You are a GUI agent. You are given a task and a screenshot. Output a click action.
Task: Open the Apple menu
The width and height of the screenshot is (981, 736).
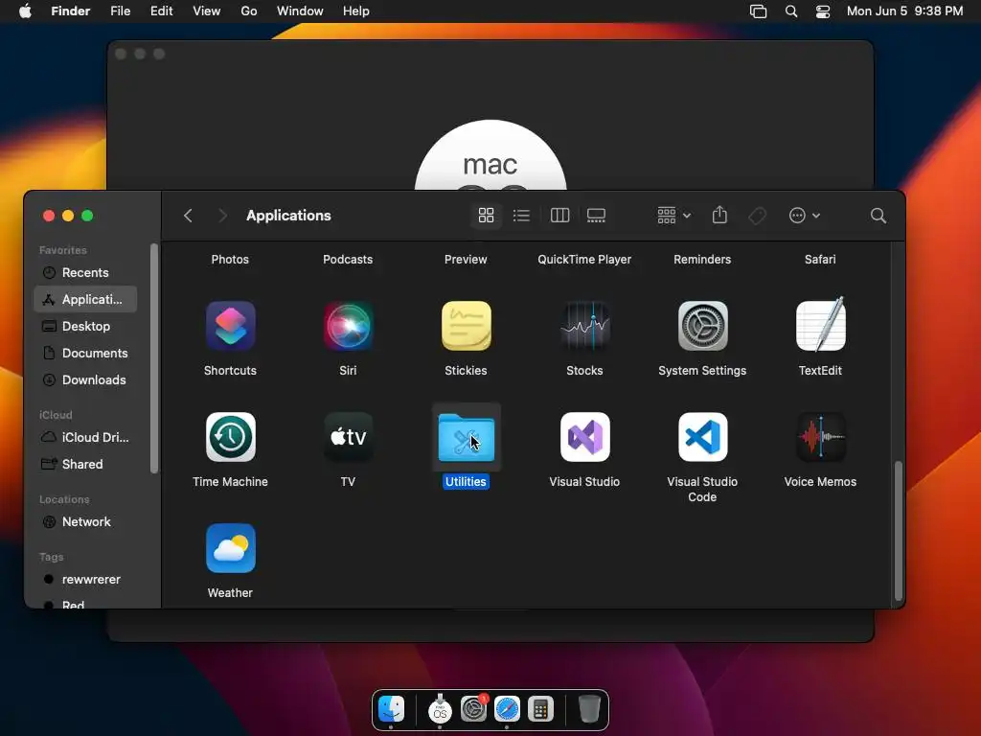[x=24, y=11]
